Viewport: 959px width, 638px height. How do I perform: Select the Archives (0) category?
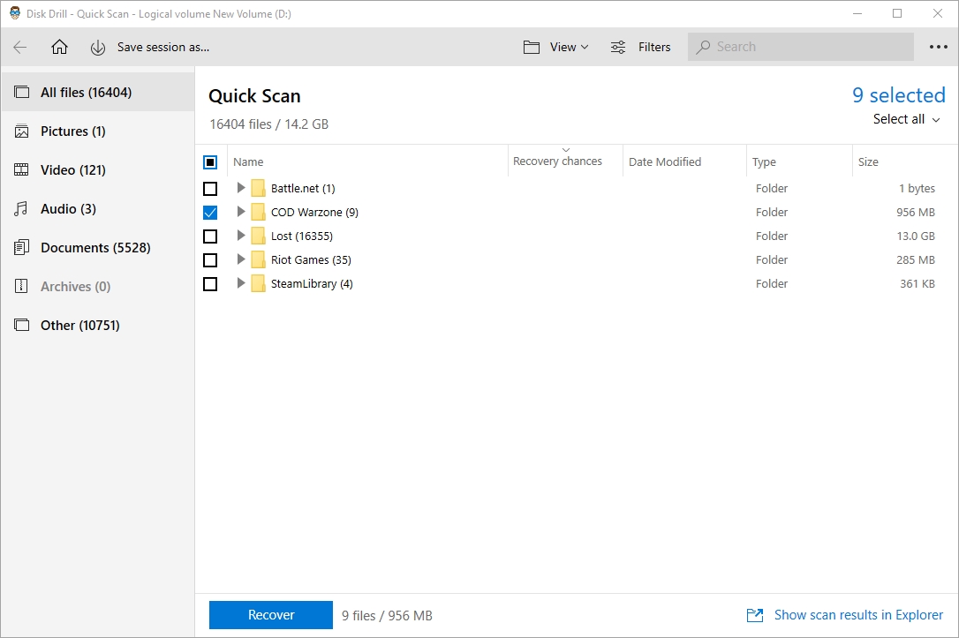pyautogui.click(x=98, y=287)
